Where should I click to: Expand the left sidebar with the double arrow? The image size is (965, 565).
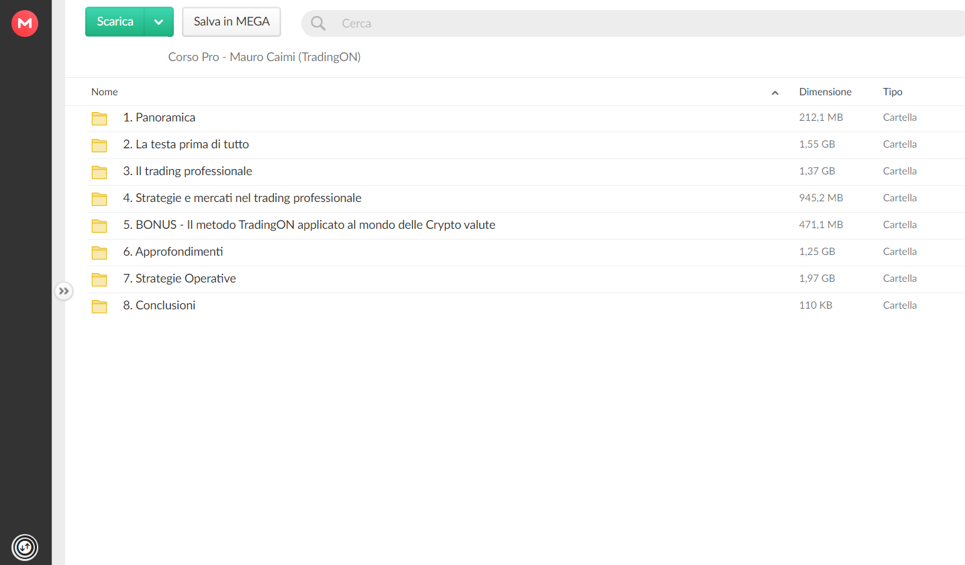click(64, 291)
